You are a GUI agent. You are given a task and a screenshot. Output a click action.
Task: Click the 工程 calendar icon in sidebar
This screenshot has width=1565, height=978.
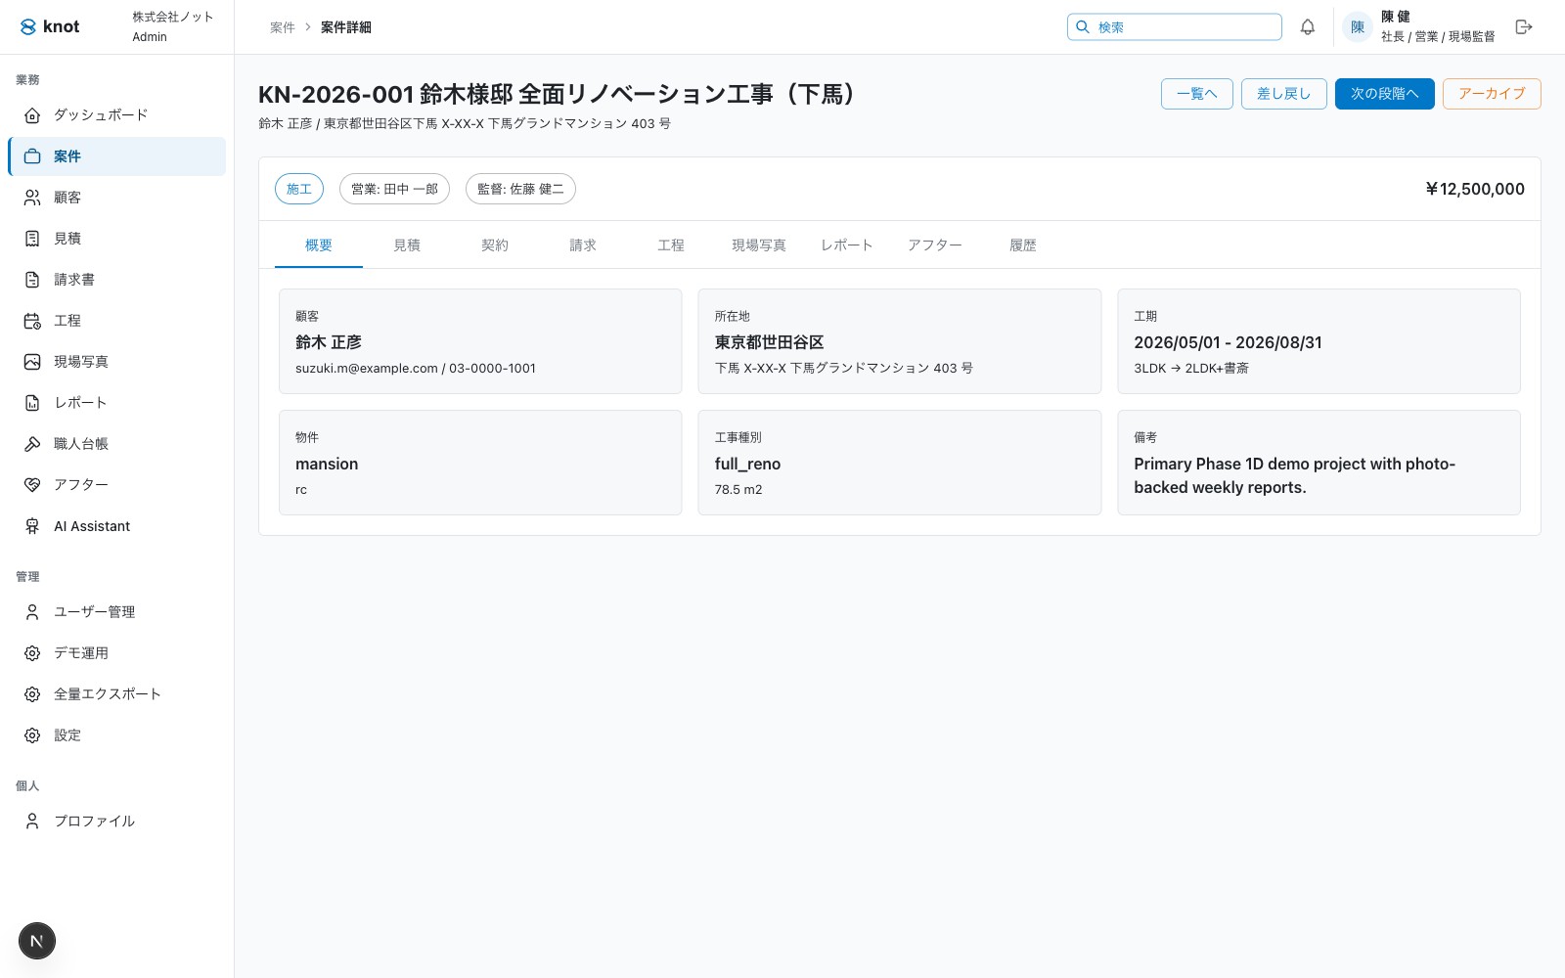[32, 321]
